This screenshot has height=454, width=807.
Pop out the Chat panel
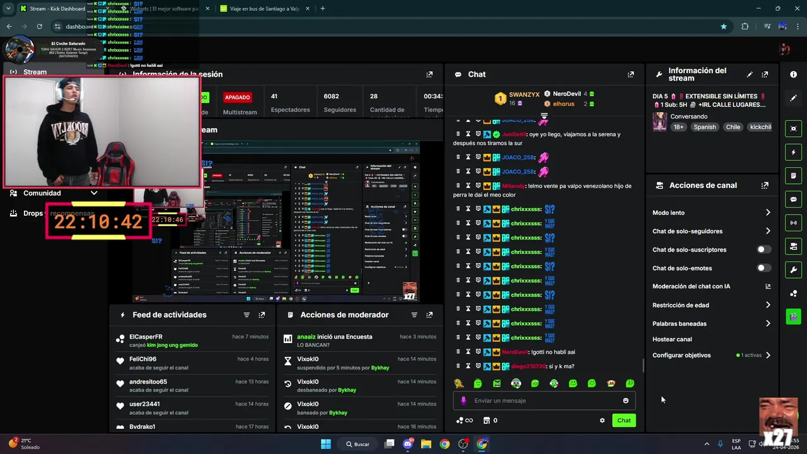point(630,74)
